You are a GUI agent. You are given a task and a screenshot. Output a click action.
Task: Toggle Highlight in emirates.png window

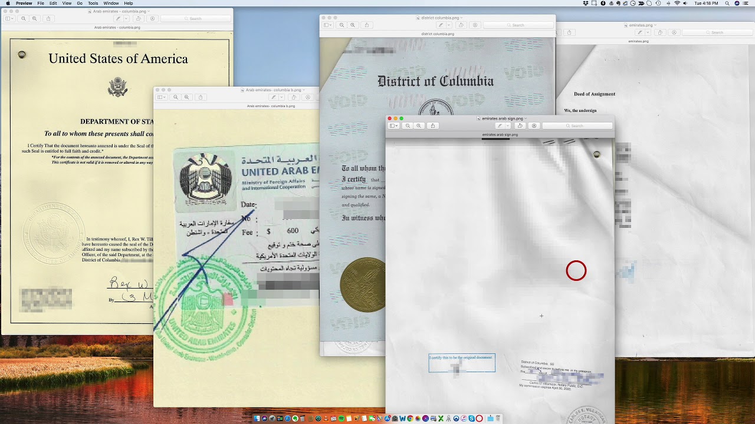639,32
